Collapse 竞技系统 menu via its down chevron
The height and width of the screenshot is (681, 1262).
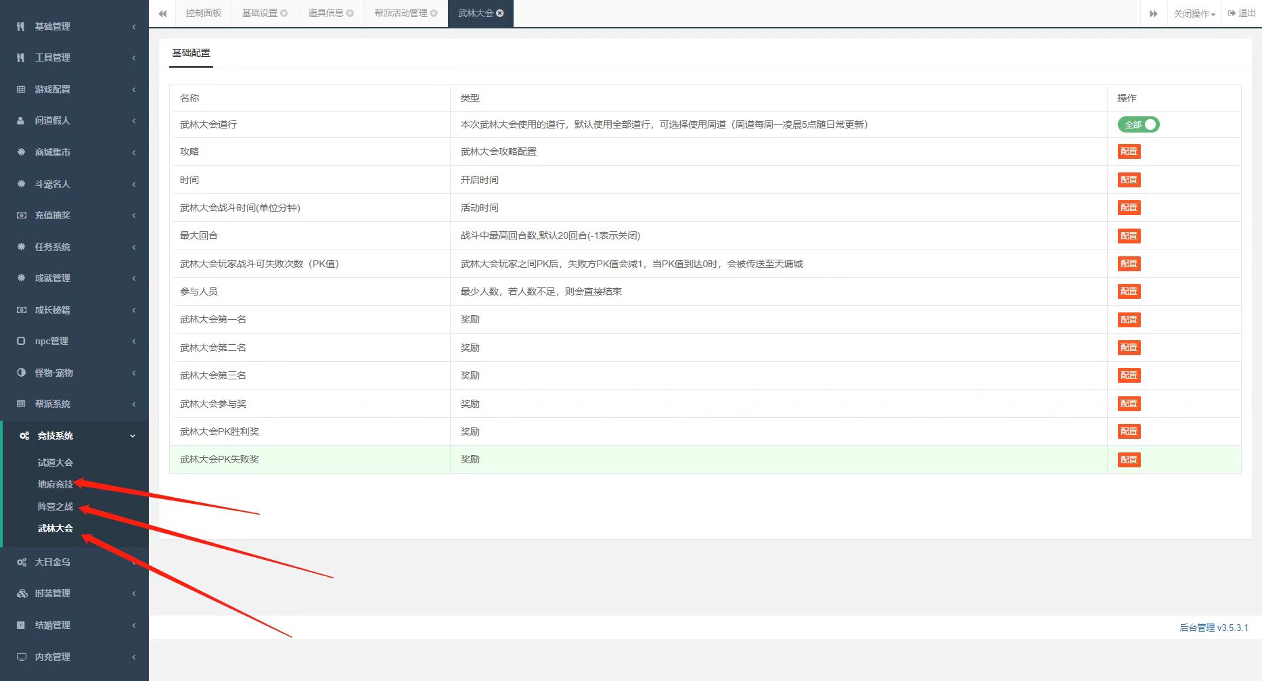point(133,436)
